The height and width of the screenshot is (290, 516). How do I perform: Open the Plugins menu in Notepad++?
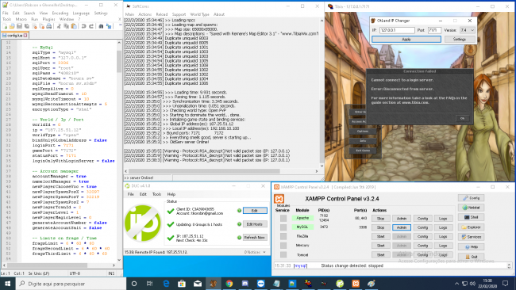tap(48, 19)
